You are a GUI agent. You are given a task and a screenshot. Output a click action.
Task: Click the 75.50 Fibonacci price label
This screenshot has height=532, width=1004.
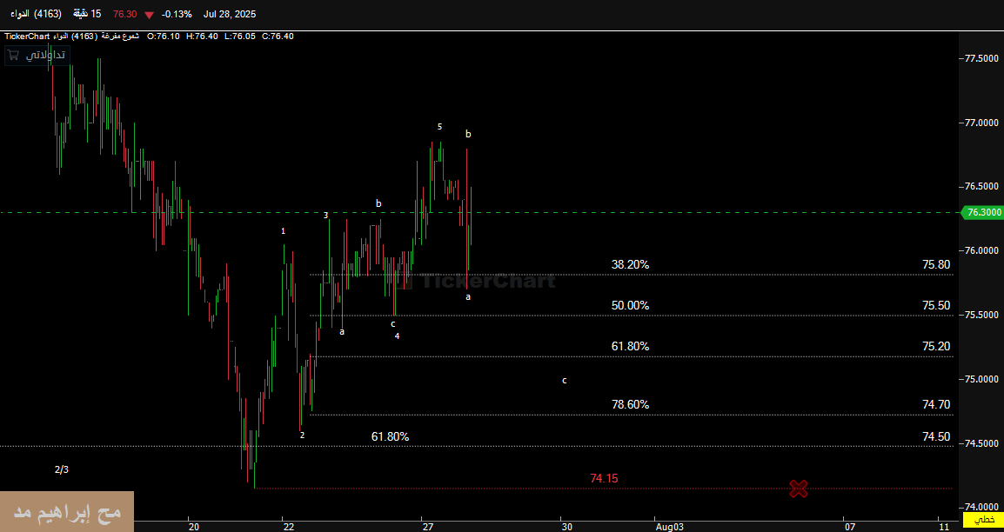click(936, 306)
